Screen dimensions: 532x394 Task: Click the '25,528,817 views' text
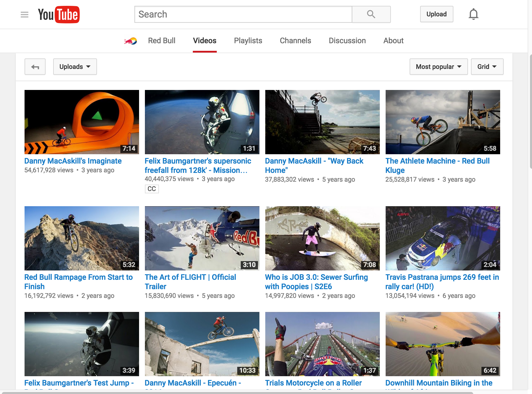(410, 179)
